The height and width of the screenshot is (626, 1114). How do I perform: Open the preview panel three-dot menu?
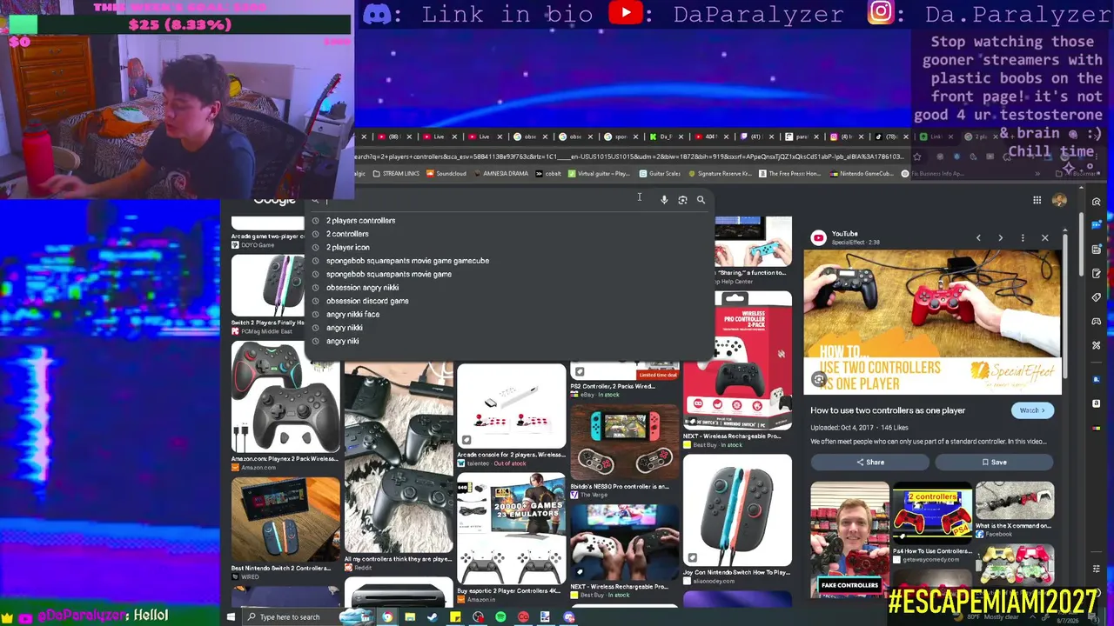[x=1023, y=237]
